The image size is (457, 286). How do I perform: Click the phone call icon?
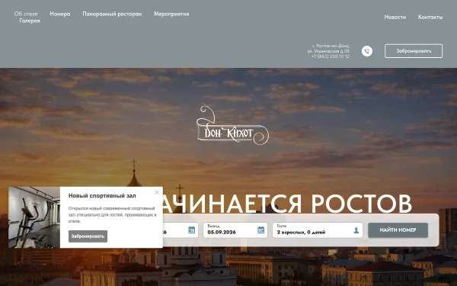[x=367, y=51]
